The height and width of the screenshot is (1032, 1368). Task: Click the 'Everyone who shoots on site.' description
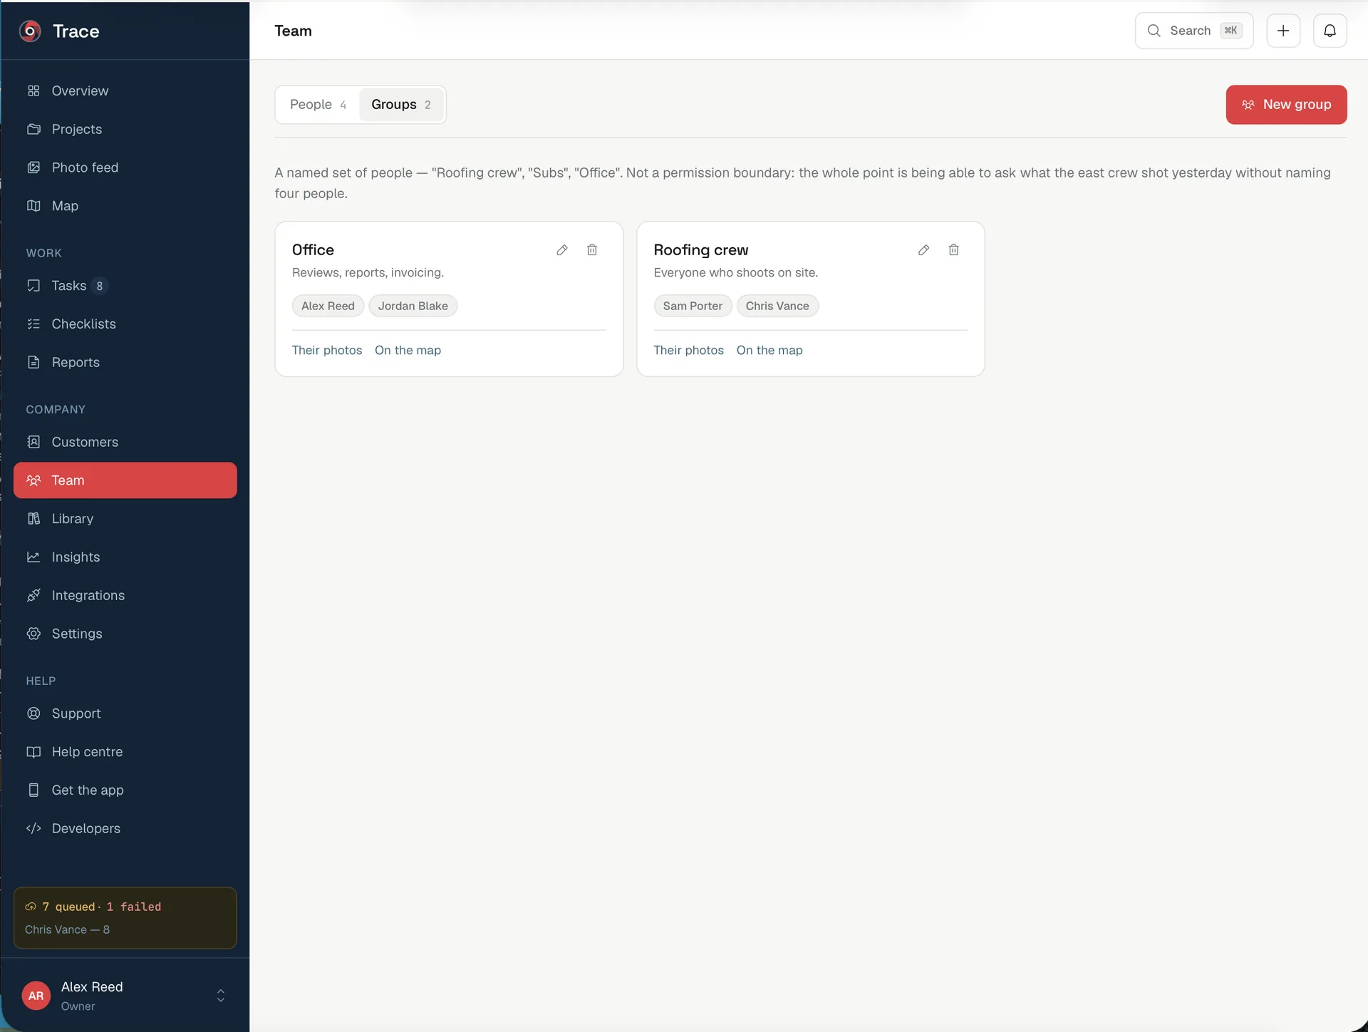pos(736,273)
